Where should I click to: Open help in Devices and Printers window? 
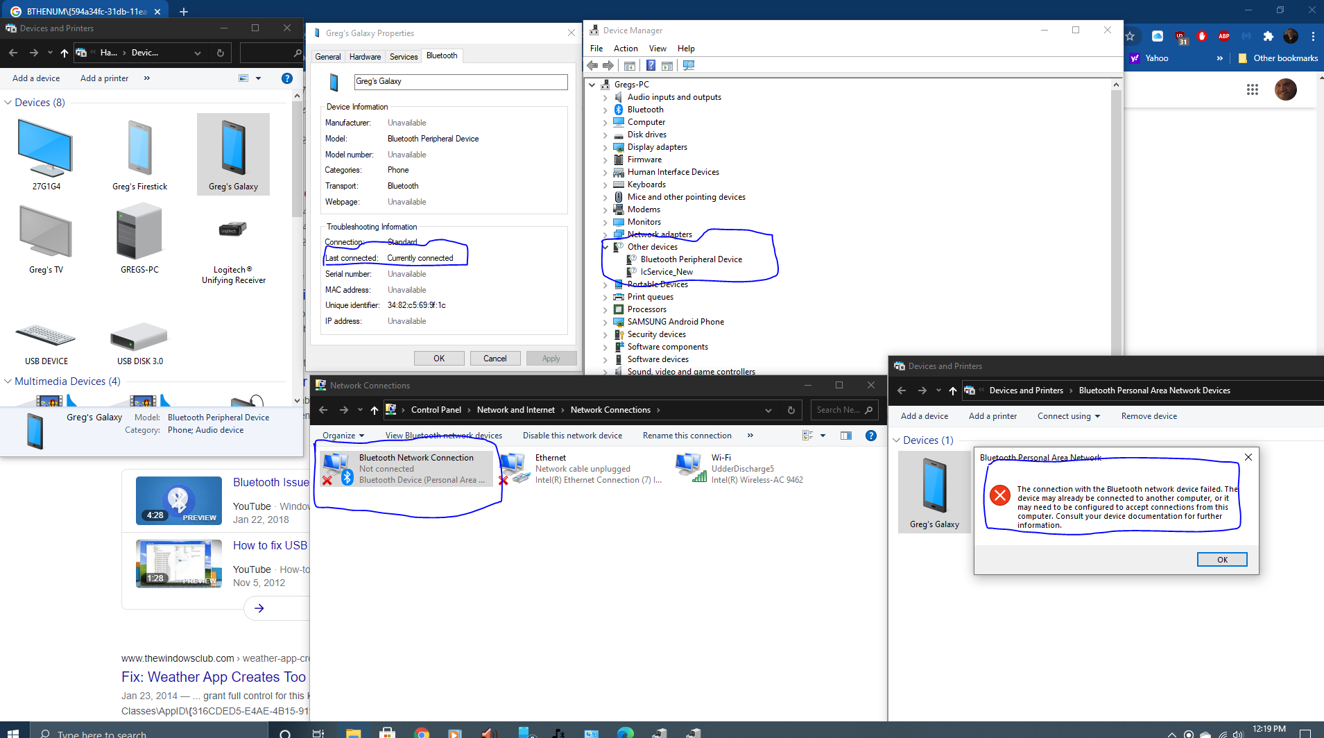286,78
